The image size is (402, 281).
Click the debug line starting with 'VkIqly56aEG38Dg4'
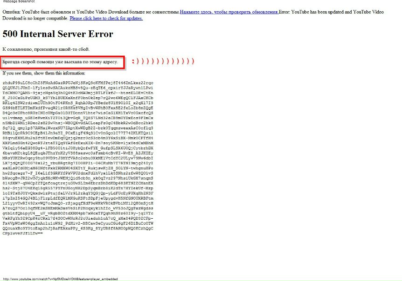(x=78, y=148)
